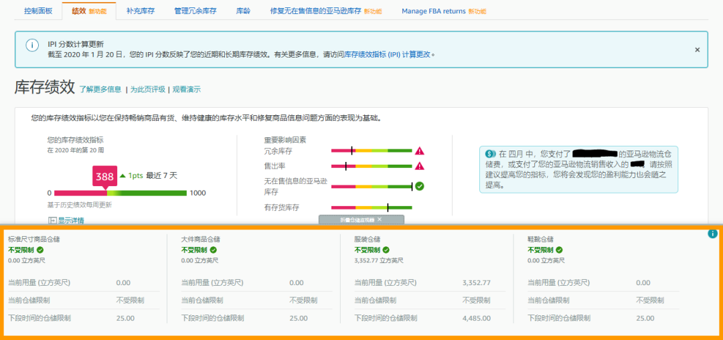Click the 售出率 warning triangle icon

(x=419, y=166)
